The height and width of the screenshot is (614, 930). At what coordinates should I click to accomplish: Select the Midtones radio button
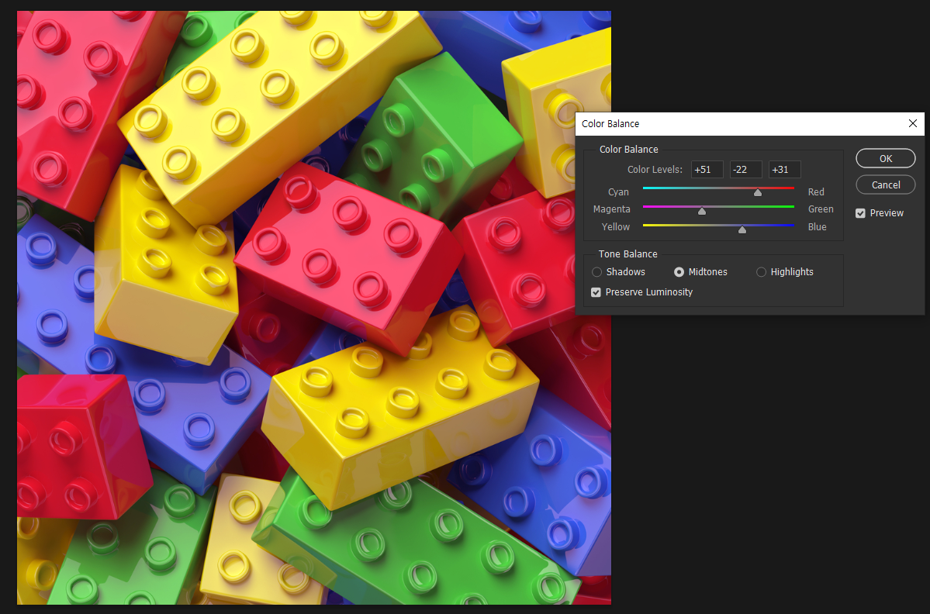point(679,272)
